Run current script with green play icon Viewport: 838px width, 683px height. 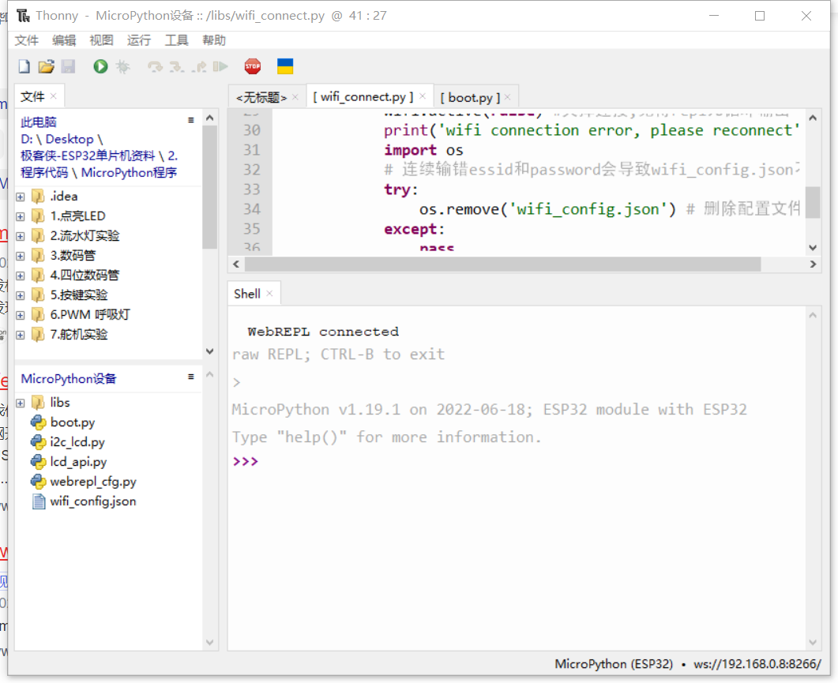click(100, 67)
